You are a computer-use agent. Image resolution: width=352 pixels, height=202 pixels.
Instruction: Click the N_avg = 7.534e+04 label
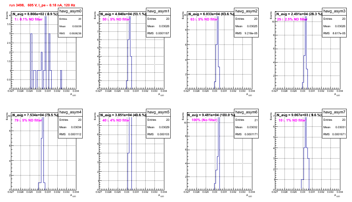click(x=35, y=115)
